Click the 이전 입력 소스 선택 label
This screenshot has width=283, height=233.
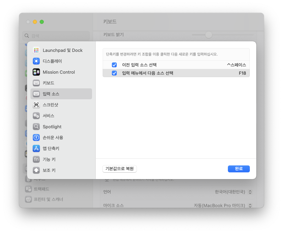(x=139, y=65)
